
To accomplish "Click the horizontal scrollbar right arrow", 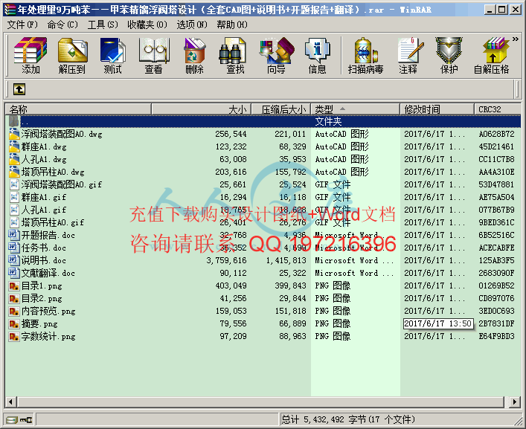I will tap(515, 401).
